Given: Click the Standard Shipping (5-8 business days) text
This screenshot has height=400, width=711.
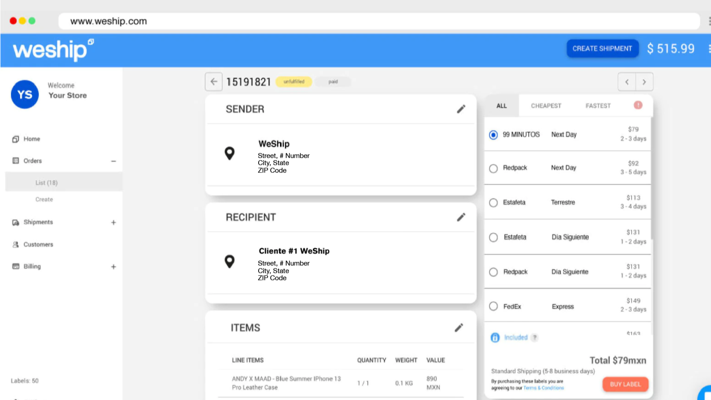Looking at the screenshot, I should click(x=543, y=371).
